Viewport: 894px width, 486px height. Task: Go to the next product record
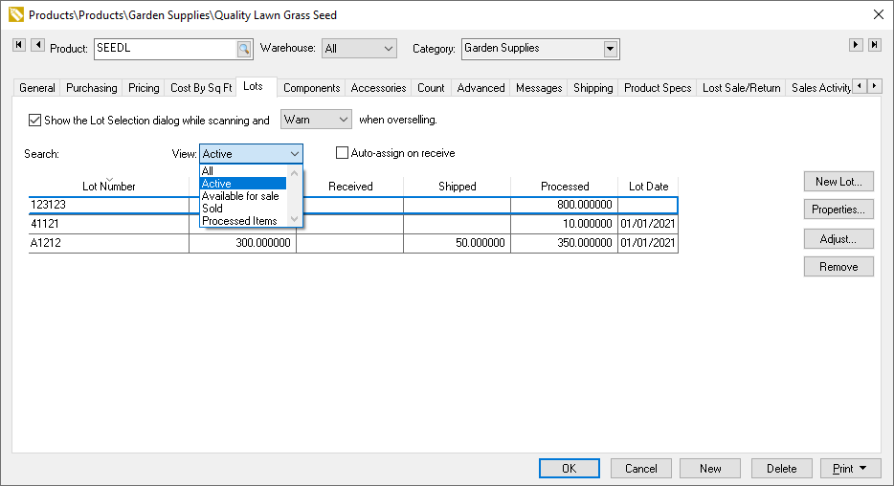(856, 45)
